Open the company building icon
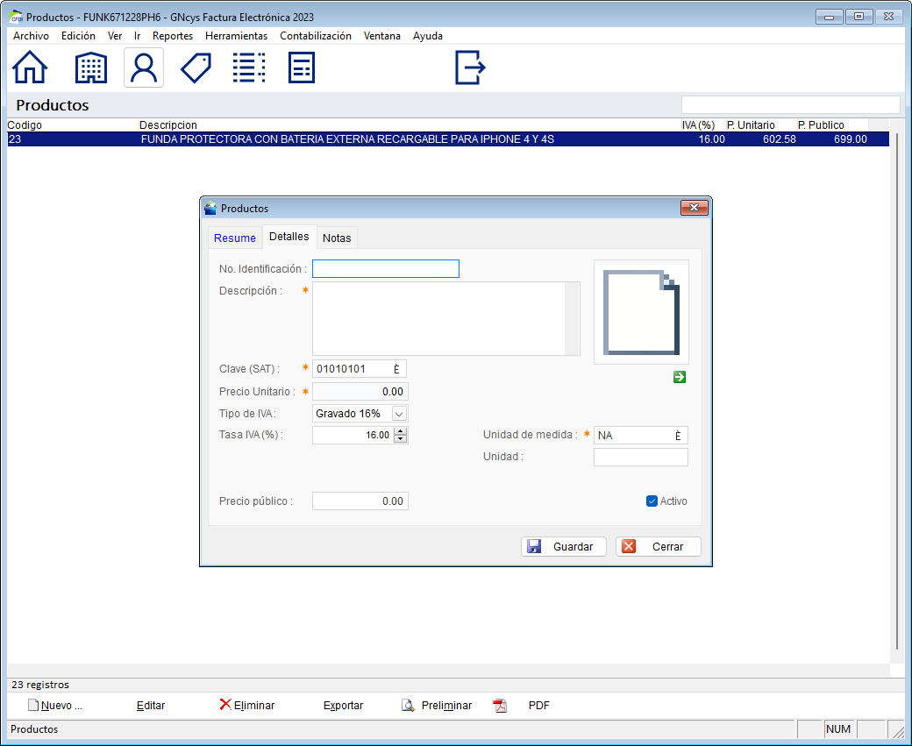 (x=91, y=67)
